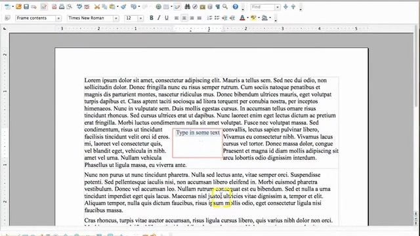This screenshot has width=420, height=236.
Task: Toggle the Nonprinting Characters pilcrow icon
Action: click(217, 7)
